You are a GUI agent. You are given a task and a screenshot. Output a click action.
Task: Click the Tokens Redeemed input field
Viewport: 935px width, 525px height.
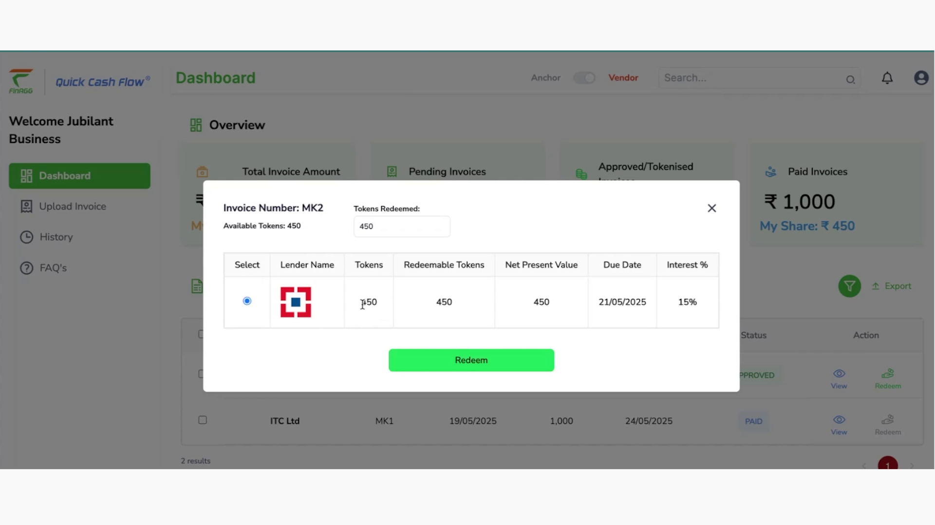point(401,227)
